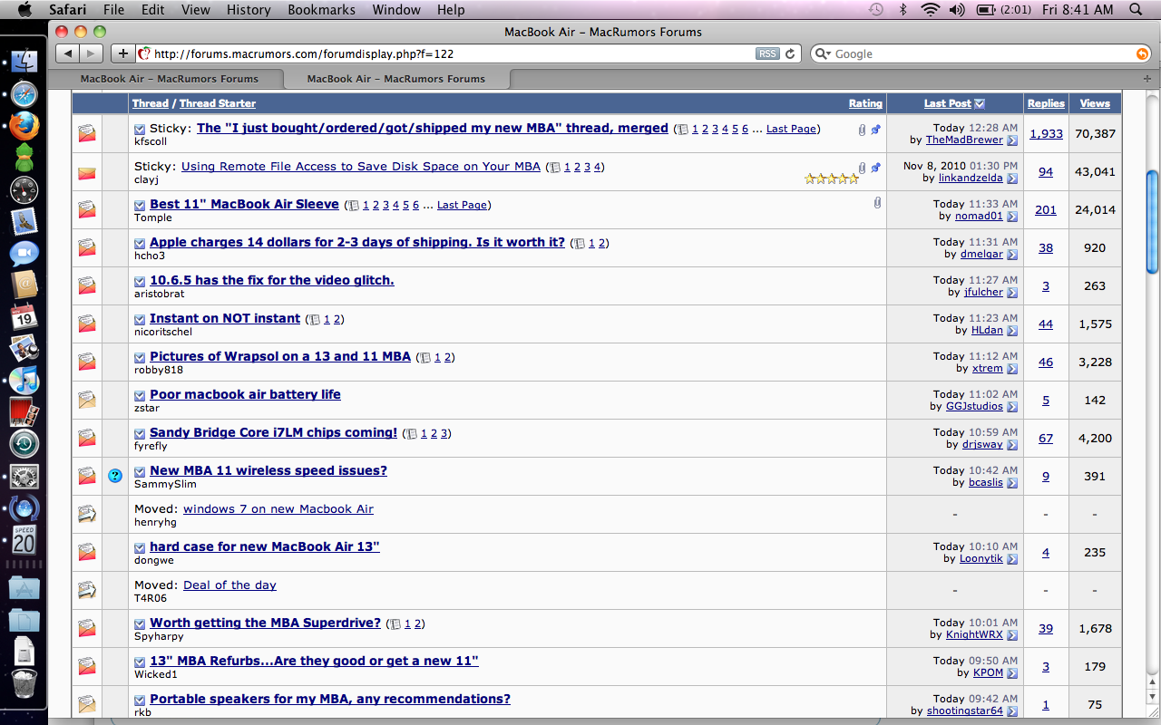1161x725 pixels.
Task: Add bookmark with the plus button
Action: (x=123, y=53)
